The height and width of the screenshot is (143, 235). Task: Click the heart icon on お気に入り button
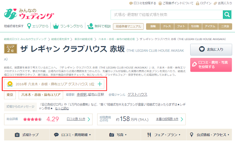[202, 49]
